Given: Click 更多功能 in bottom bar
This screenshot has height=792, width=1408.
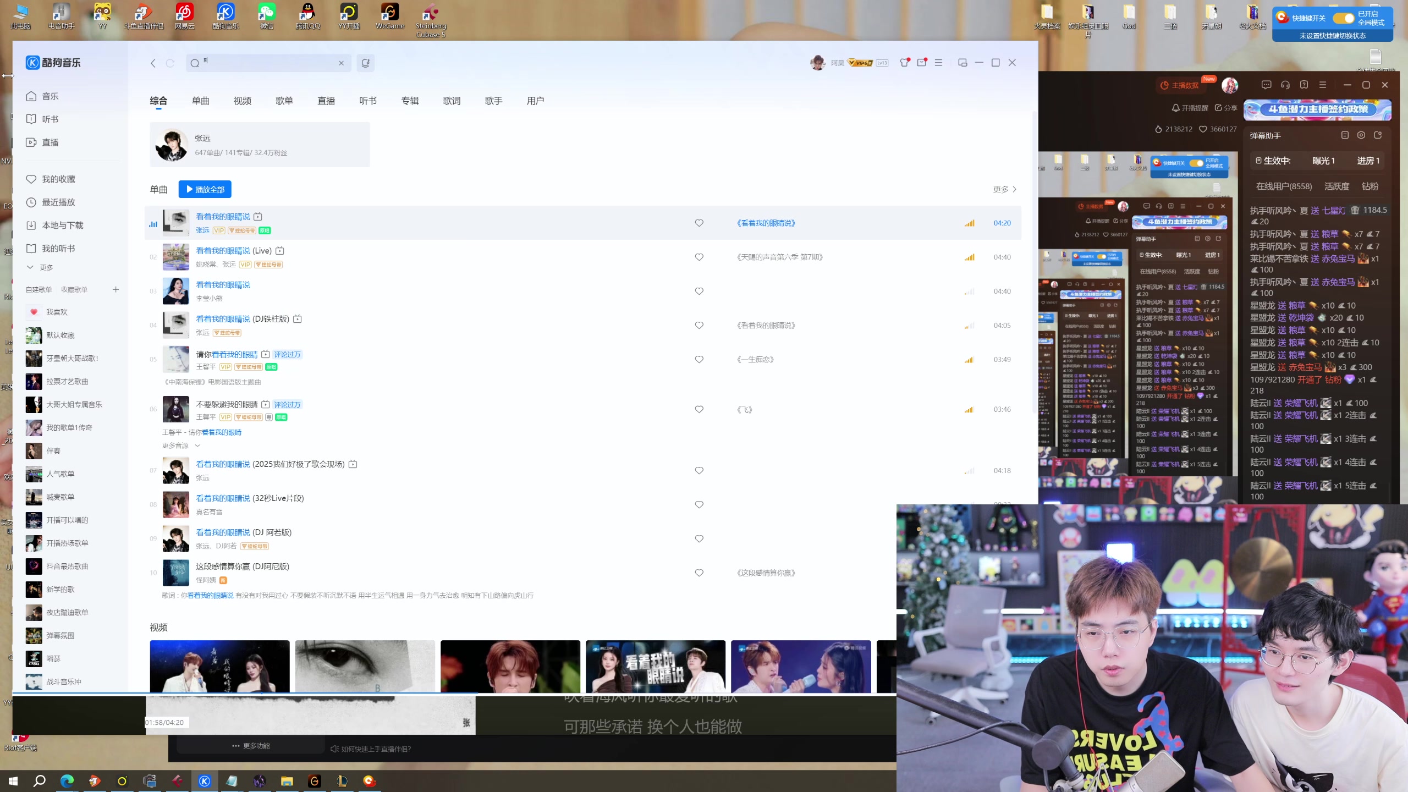Looking at the screenshot, I should coord(251,746).
